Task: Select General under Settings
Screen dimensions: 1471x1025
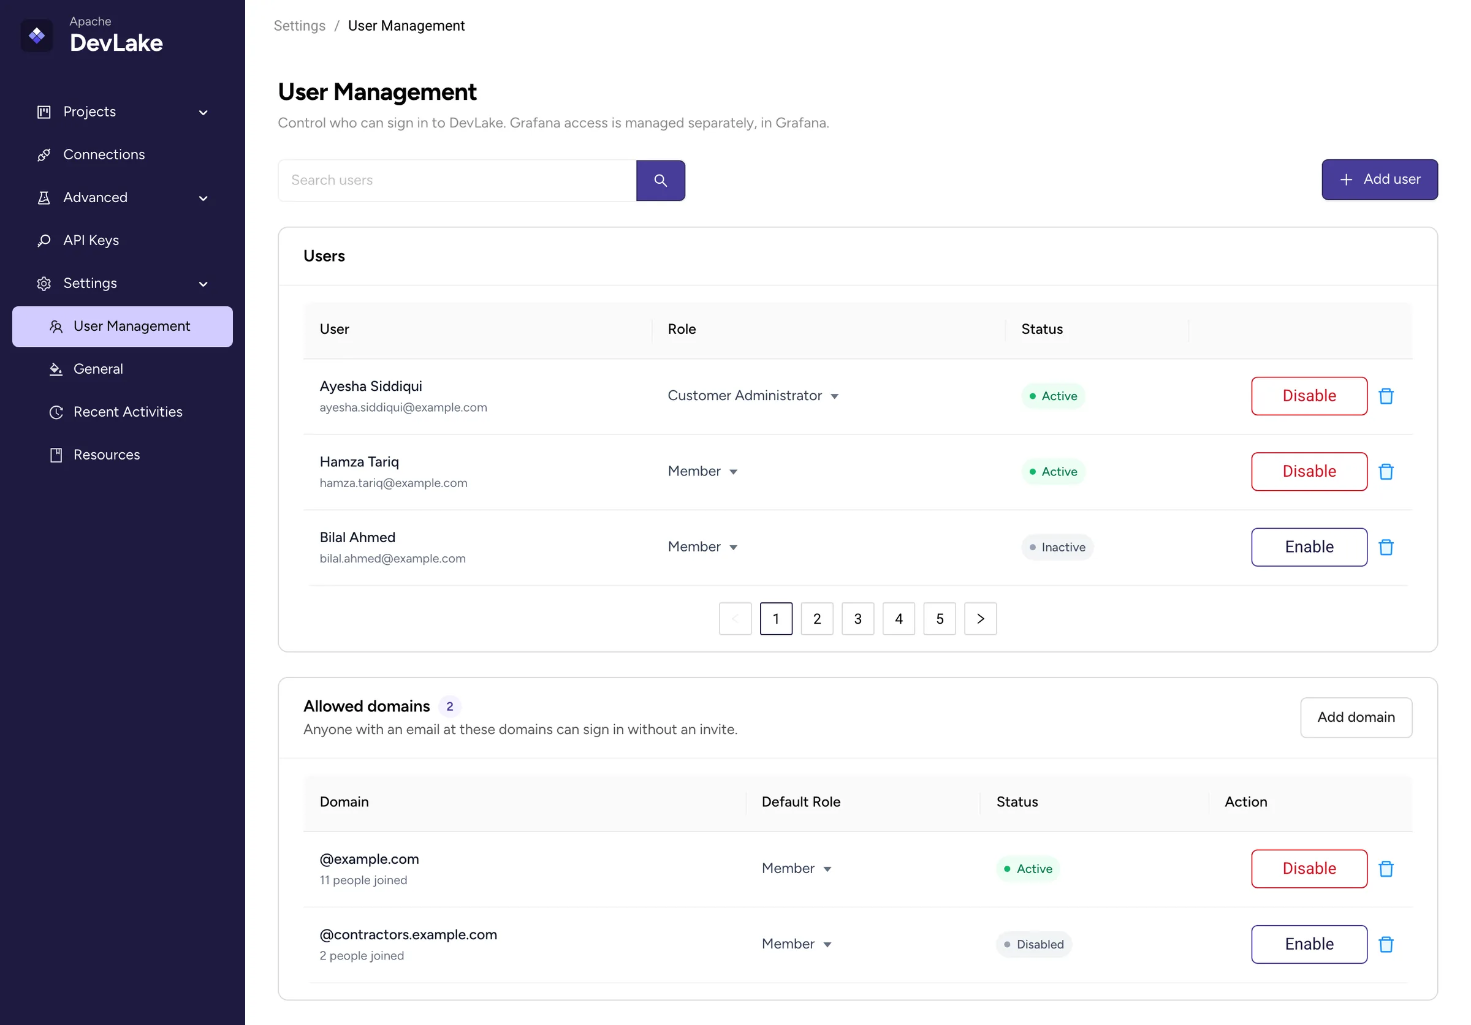Action: point(123,369)
